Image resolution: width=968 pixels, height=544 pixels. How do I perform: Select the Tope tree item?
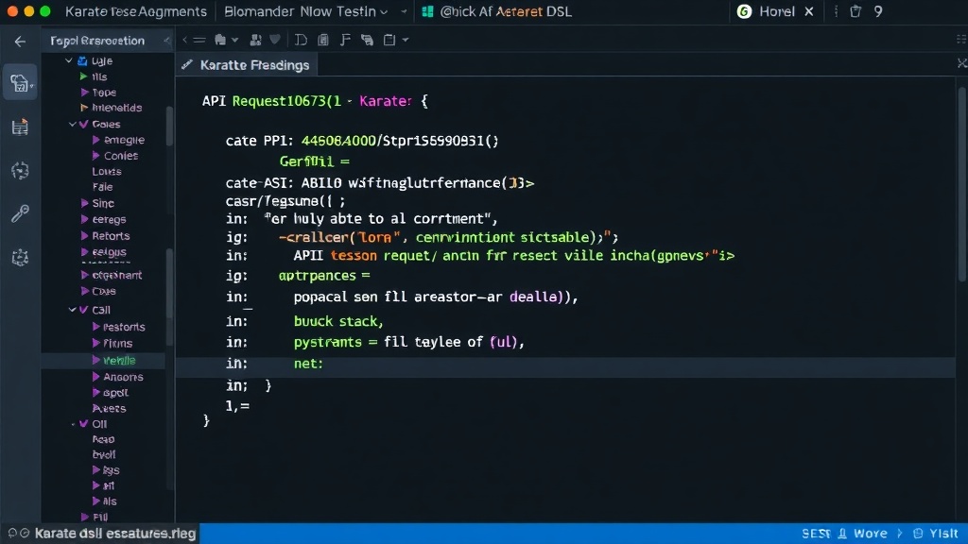click(104, 93)
